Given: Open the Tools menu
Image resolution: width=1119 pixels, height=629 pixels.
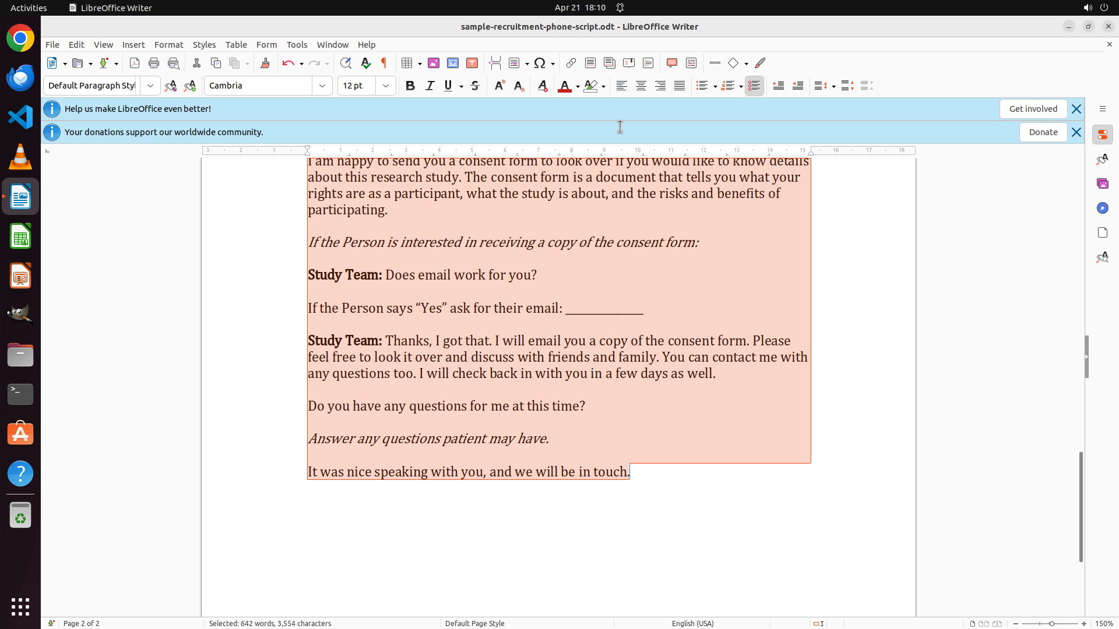Looking at the screenshot, I should tap(297, 45).
